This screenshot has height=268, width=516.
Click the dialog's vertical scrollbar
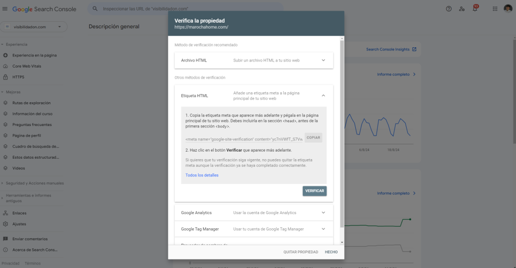click(342, 131)
